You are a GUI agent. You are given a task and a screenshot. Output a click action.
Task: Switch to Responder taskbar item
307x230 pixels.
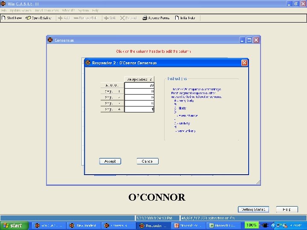(153, 226)
